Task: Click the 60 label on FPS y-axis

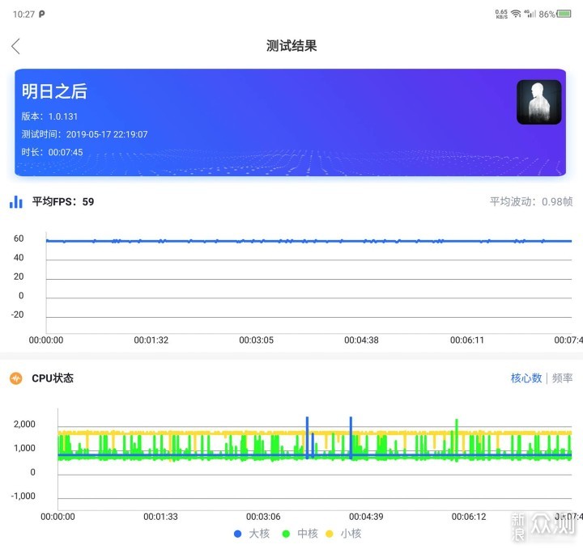Action: [19, 239]
